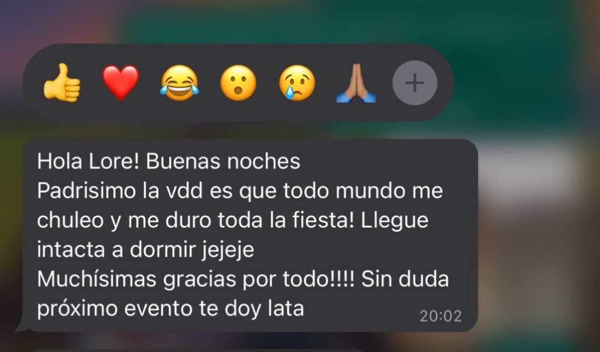Pick the sad crying face emoji
Viewport: 600px width, 352px height.
(x=297, y=83)
